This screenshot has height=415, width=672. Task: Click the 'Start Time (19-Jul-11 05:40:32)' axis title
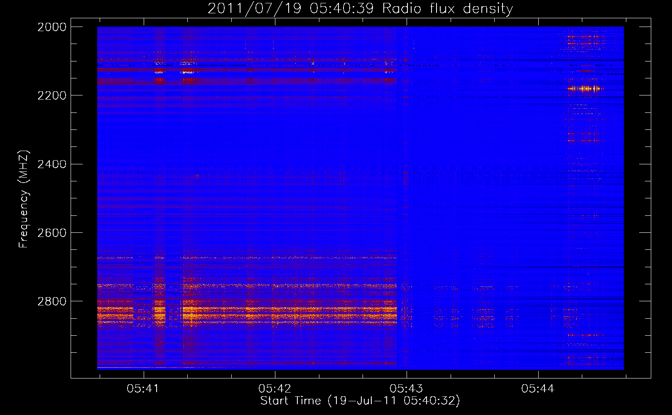tap(360, 401)
